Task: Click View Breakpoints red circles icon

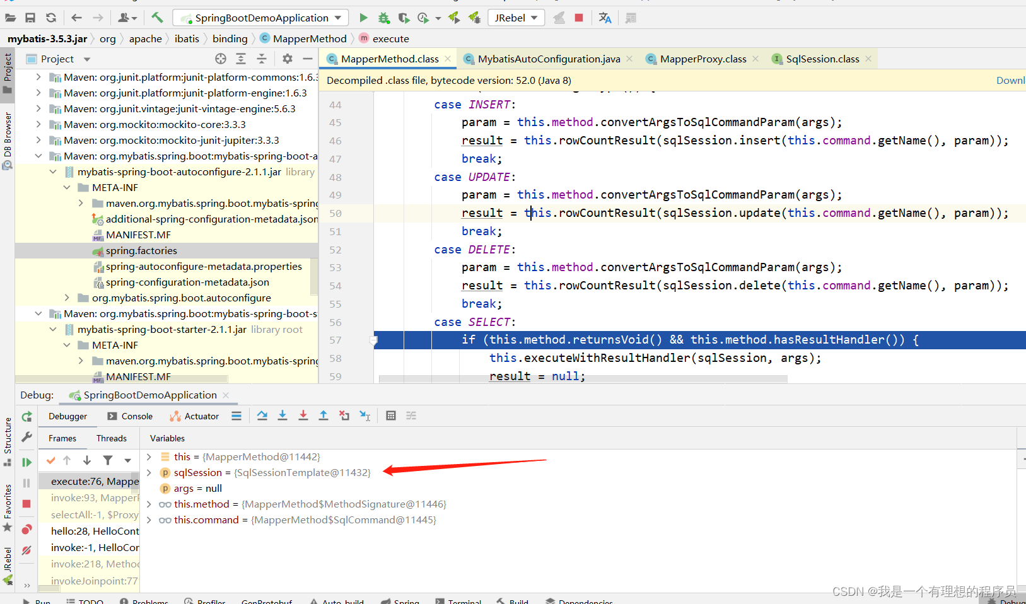Action: coord(26,529)
